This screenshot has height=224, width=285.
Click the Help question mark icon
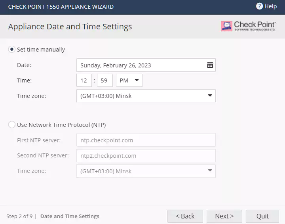coord(259,6)
